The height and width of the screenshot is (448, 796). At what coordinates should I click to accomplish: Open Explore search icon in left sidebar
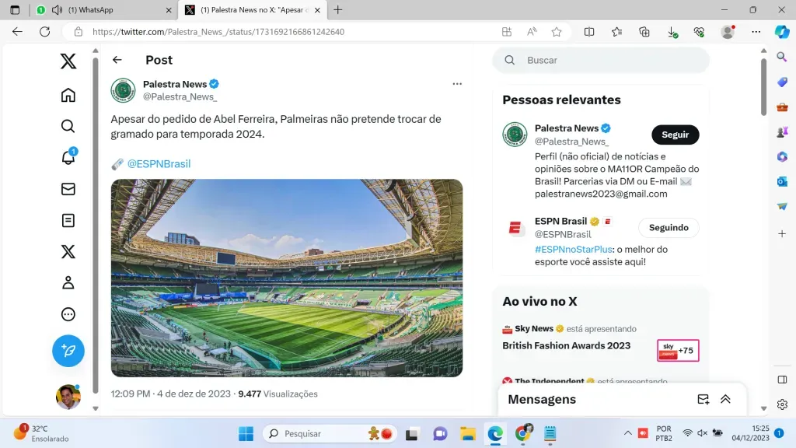68,126
